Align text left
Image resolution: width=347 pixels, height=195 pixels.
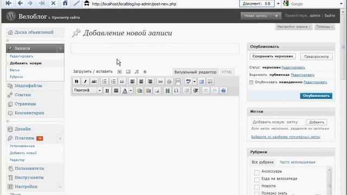tap(132, 82)
